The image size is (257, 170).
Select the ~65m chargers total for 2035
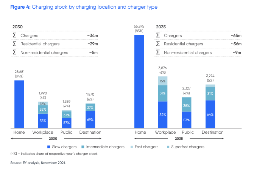tap(236, 36)
